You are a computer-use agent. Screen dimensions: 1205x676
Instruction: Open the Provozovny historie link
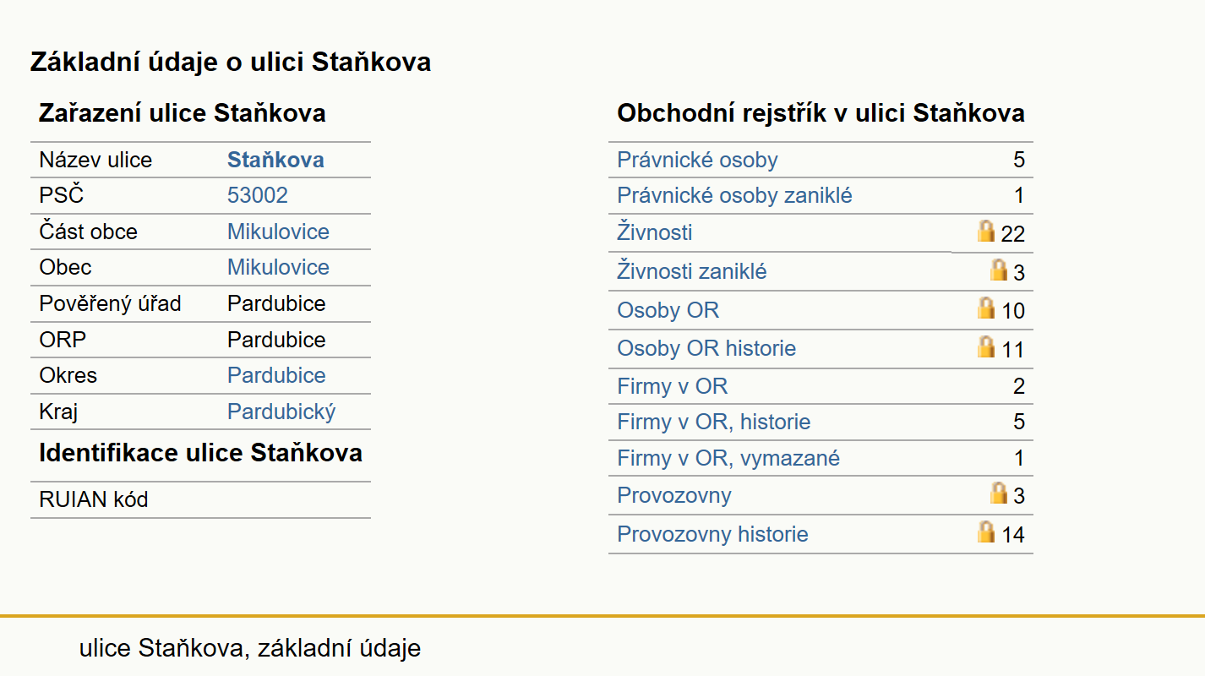click(x=712, y=534)
